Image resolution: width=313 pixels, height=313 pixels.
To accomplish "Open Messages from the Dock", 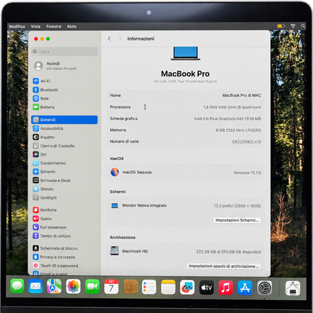I will click(17, 287).
